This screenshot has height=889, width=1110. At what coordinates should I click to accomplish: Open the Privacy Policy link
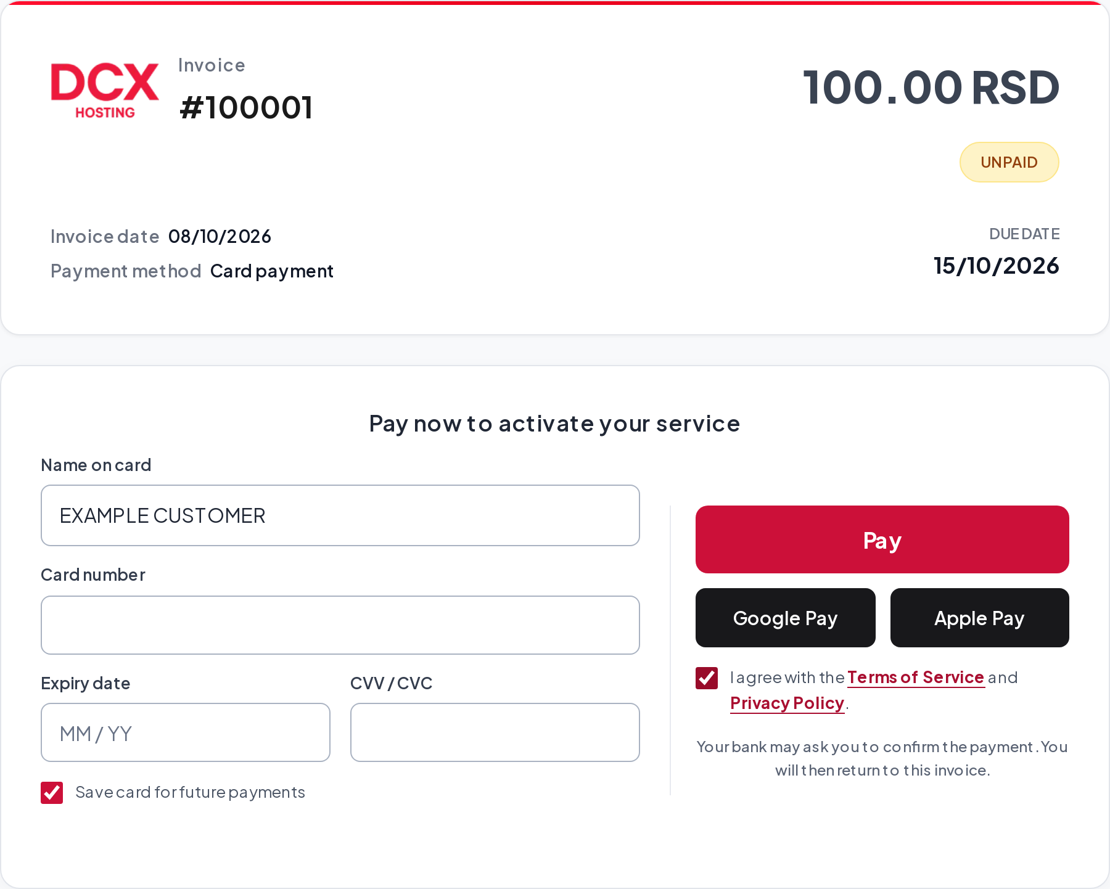[x=787, y=703]
